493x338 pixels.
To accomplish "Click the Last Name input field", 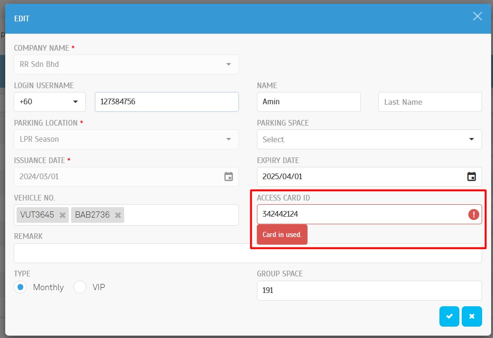I will tap(429, 102).
